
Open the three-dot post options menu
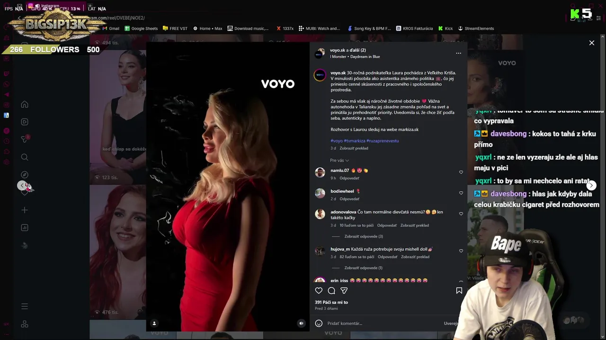click(458, 53)
